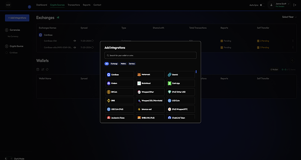Click the CoinBase-e8ccf490-5069-58... exchange name
The width and height of the screenshot is (301, 160).
coord(58,47)
